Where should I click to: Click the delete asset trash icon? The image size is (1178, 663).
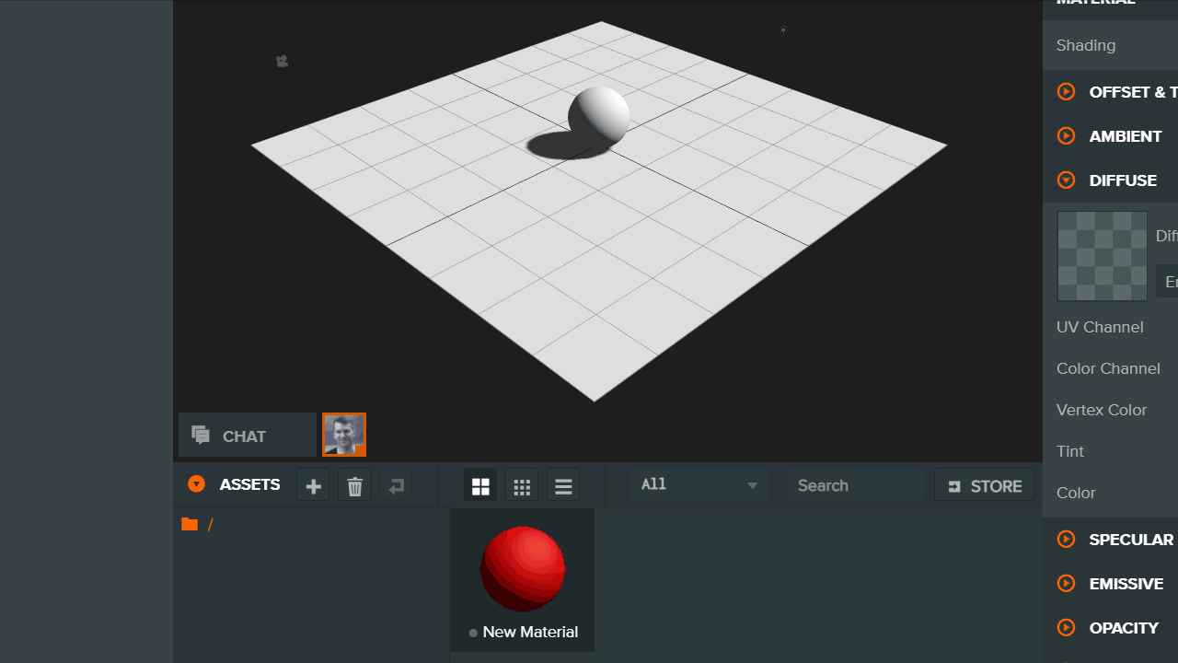(355, 486)
